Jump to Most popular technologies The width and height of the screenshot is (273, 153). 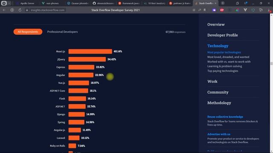pyautogui.click(x=224, y=52)
